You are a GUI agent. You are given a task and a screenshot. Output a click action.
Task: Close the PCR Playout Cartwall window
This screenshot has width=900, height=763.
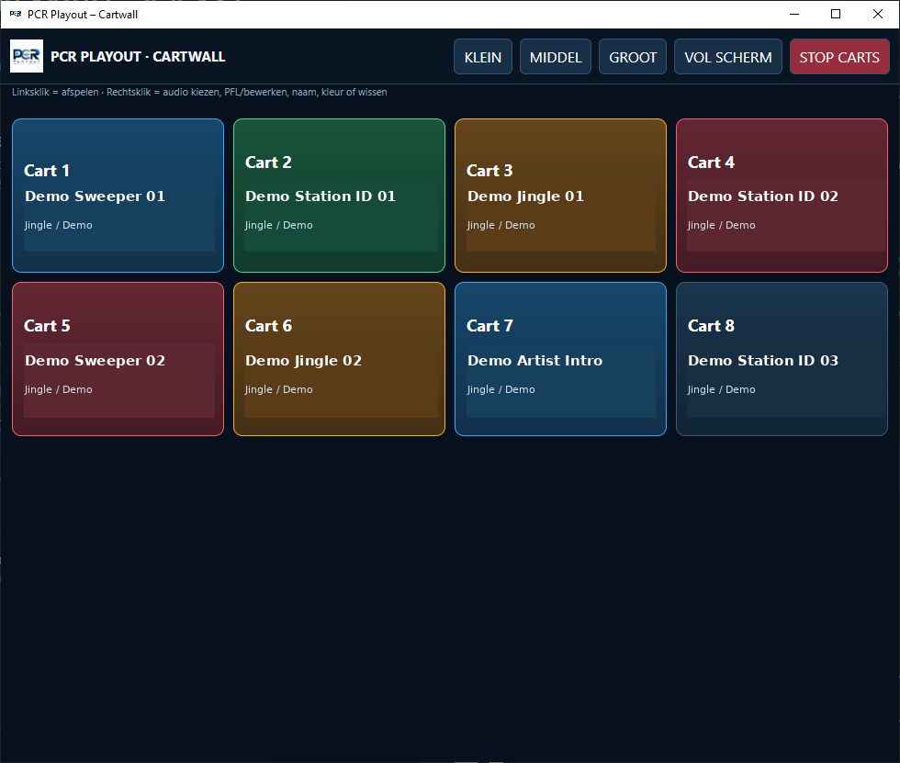878,15
